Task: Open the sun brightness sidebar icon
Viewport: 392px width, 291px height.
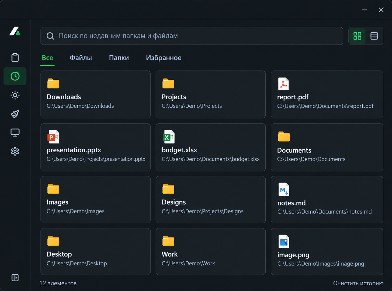Action: (15, 95)
